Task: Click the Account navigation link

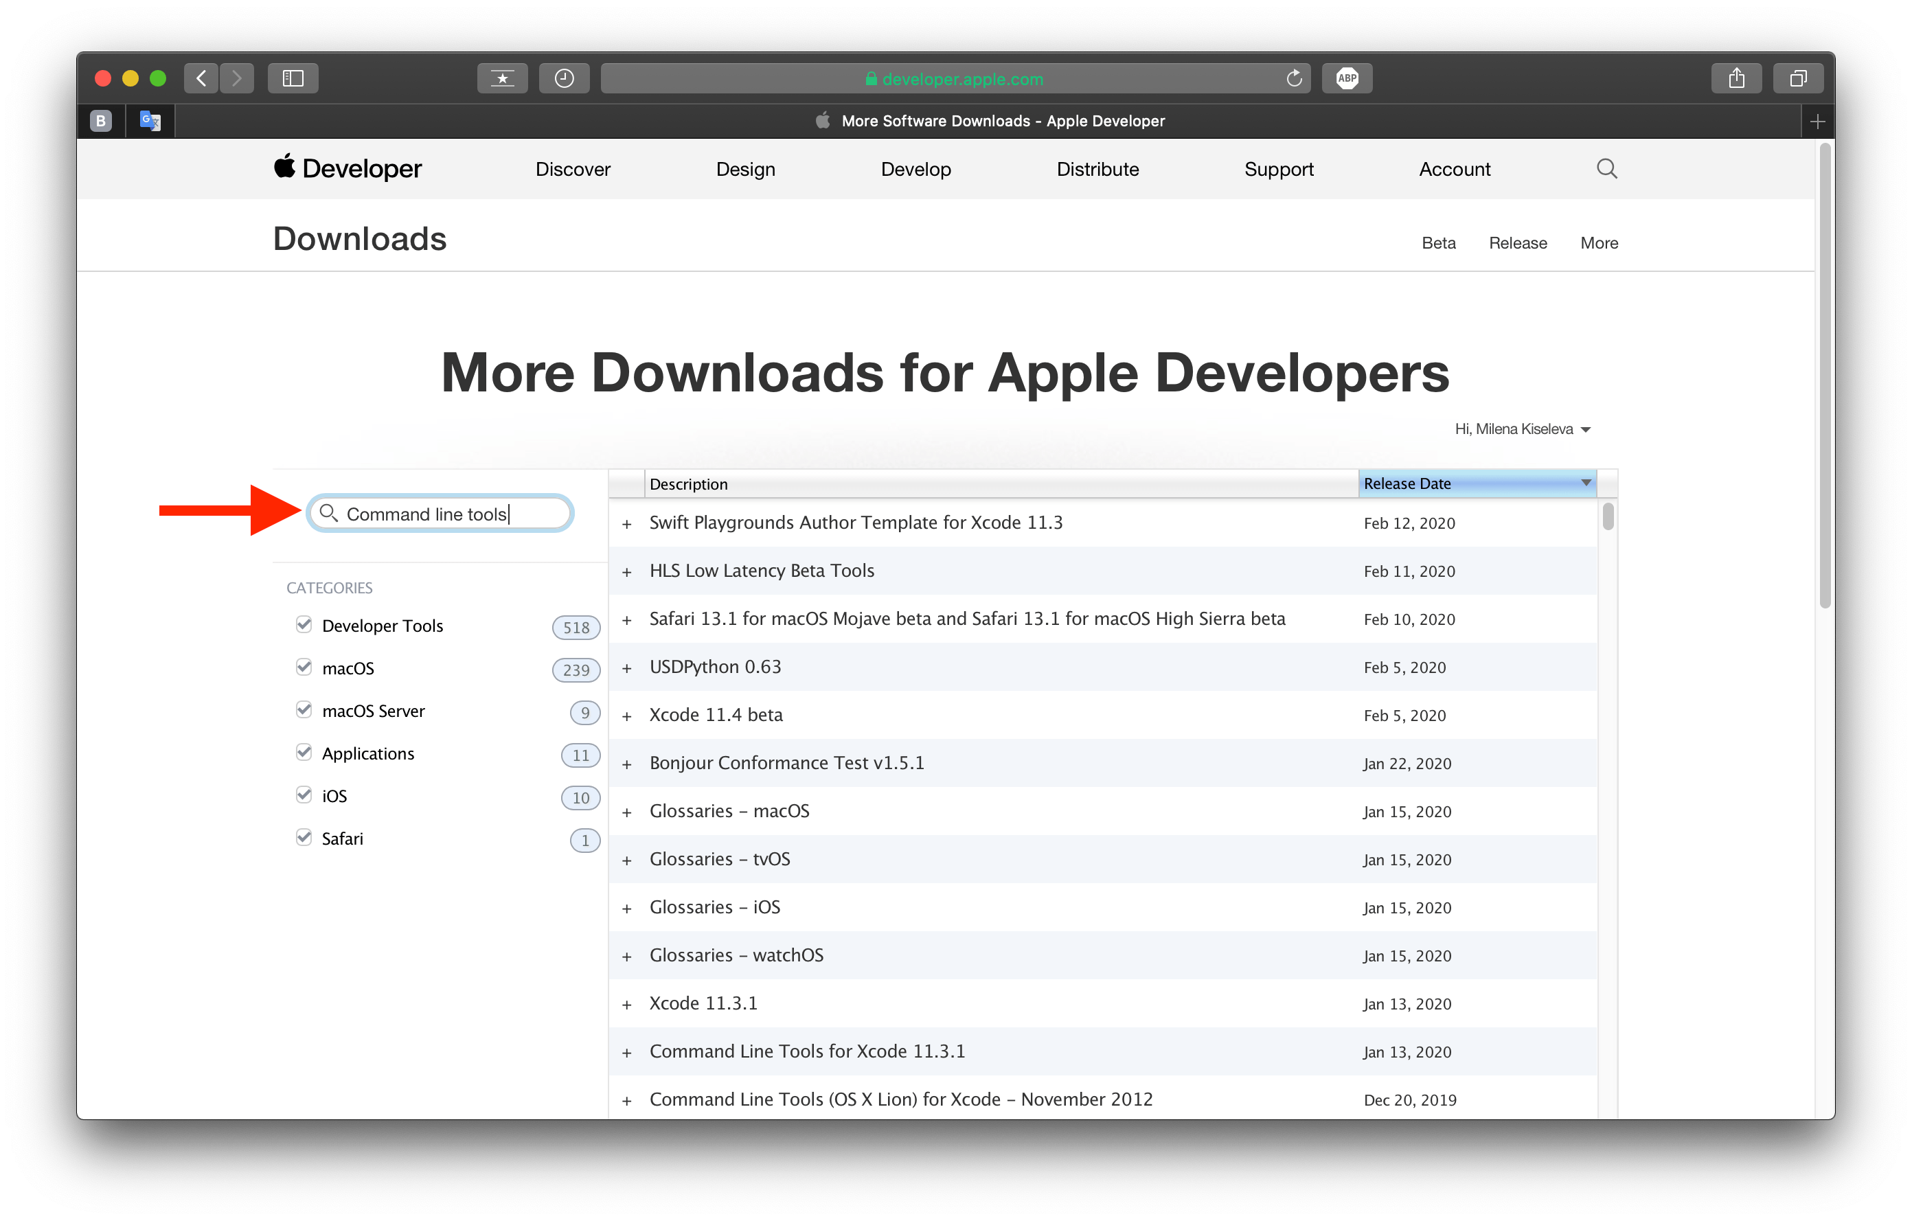Action: click(1453, 169)
